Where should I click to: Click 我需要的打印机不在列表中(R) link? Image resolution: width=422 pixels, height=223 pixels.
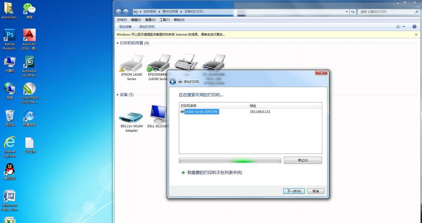coord(214,172)
